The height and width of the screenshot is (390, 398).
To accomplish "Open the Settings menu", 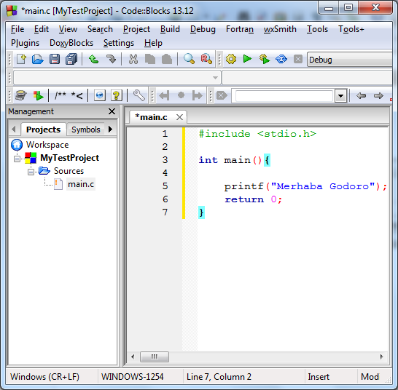I will click(x=119, y=43).
